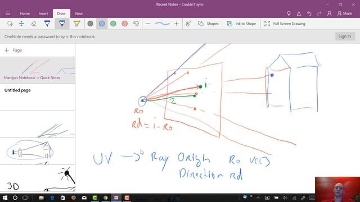Image resolution: width=360 pixels, height=202 pixels.
Task: Click the lightbulb Tell Me icon
Action: pyautogui.click(x=289, y=13)
